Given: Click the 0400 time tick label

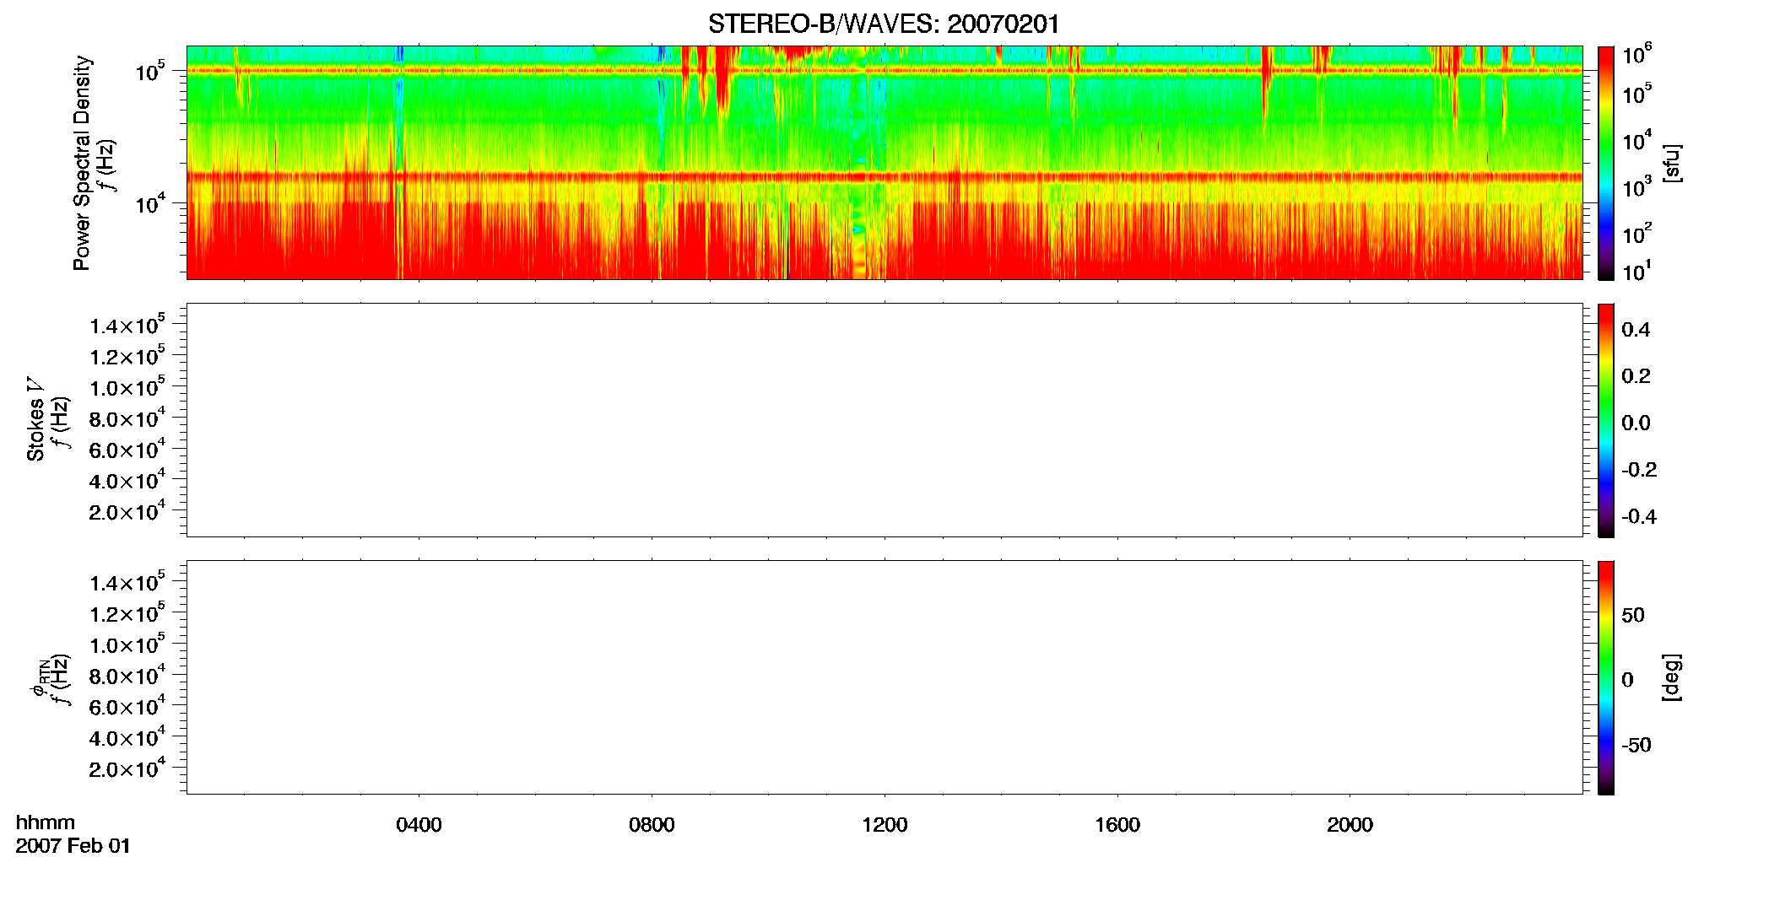Looking at the screenshot, I should click(419, 825).
